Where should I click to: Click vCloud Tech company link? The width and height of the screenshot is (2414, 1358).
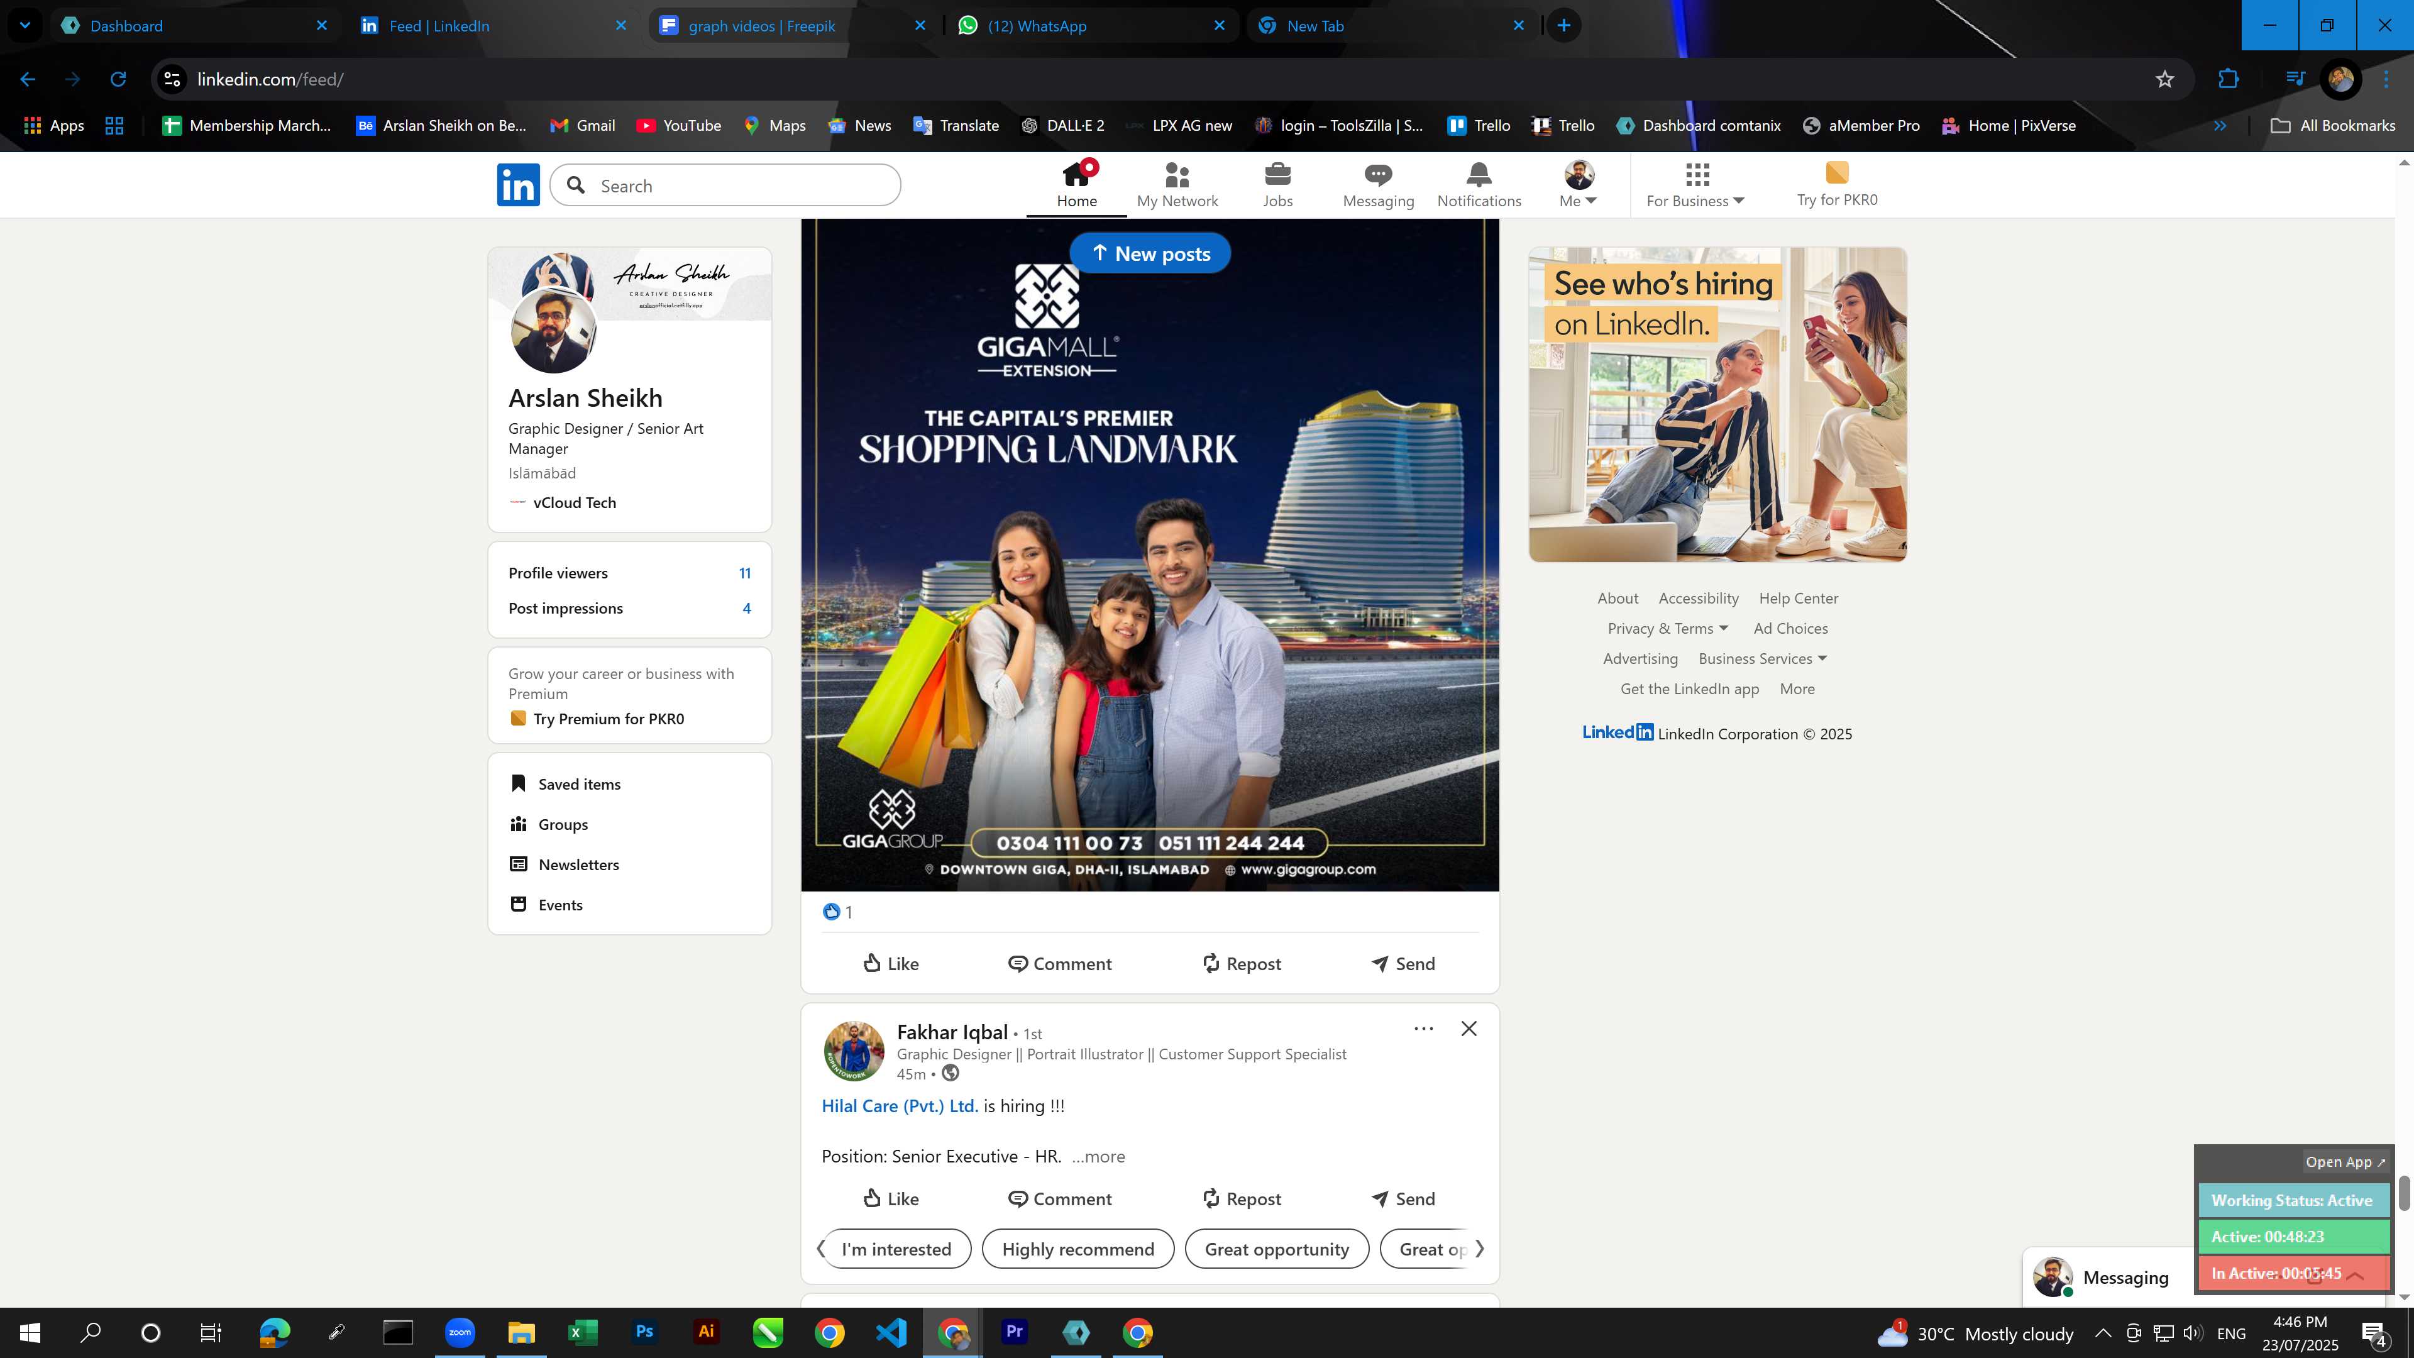[x=563, y=503]
